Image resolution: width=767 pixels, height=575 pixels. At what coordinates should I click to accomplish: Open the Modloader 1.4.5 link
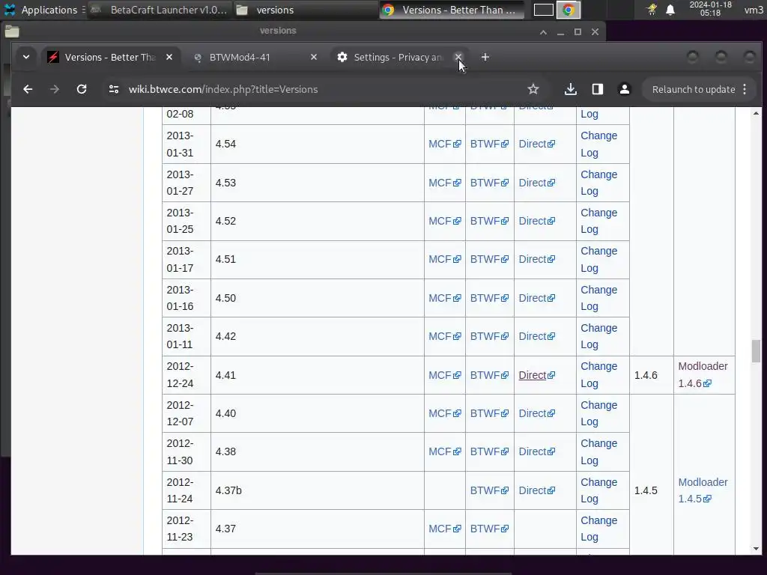click(703, 490)
